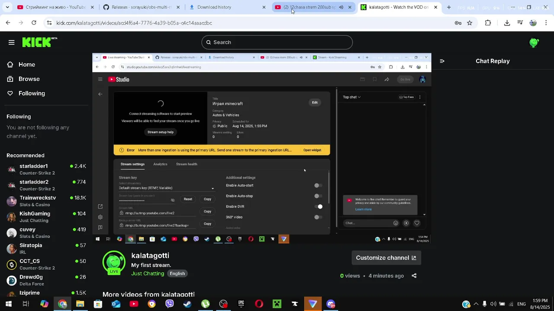Open recommended channel CCT_CS

(x=46, y=264)
